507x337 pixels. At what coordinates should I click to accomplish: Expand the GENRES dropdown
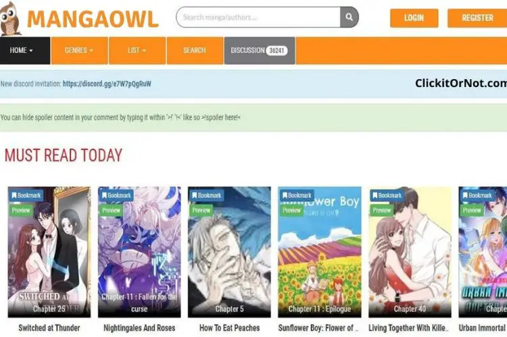79,51
